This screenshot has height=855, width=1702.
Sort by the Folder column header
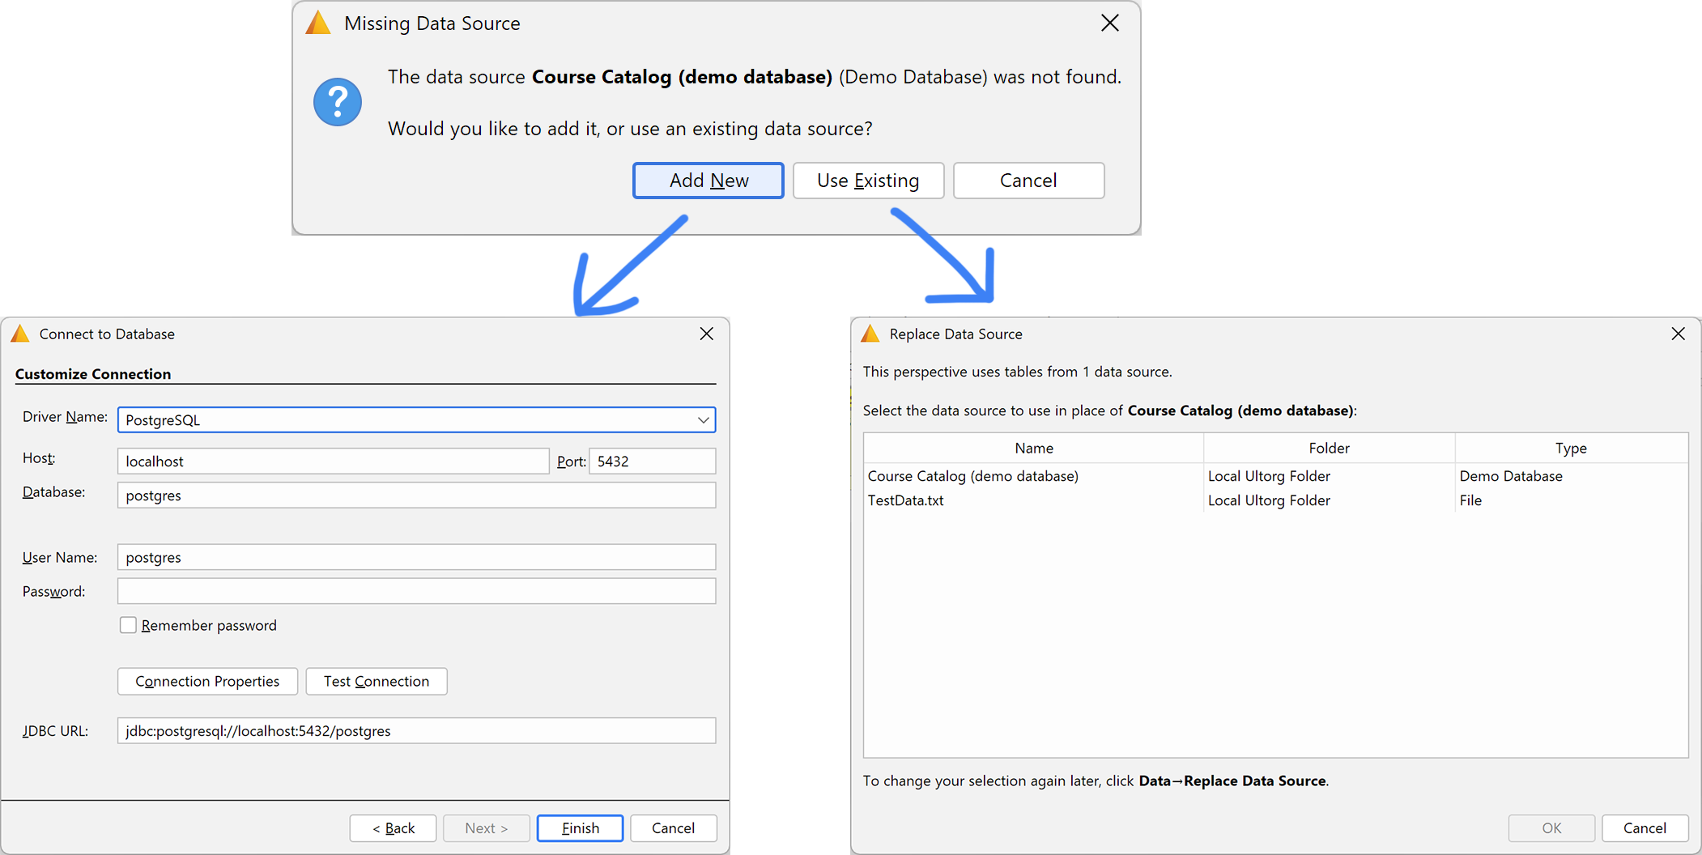[x=1329, y=449]
